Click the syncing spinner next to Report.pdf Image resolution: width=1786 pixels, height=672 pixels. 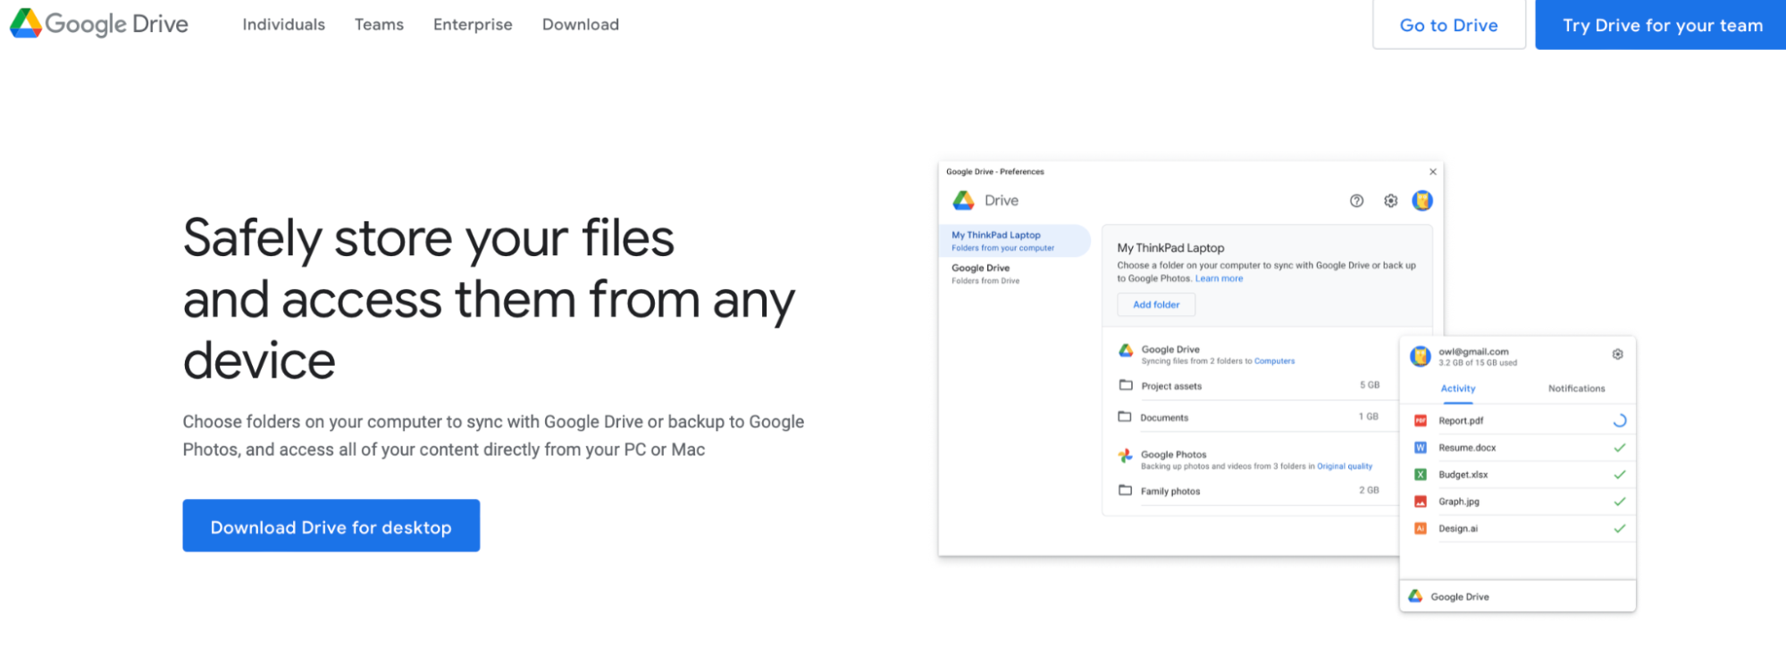pos(1620,420)
